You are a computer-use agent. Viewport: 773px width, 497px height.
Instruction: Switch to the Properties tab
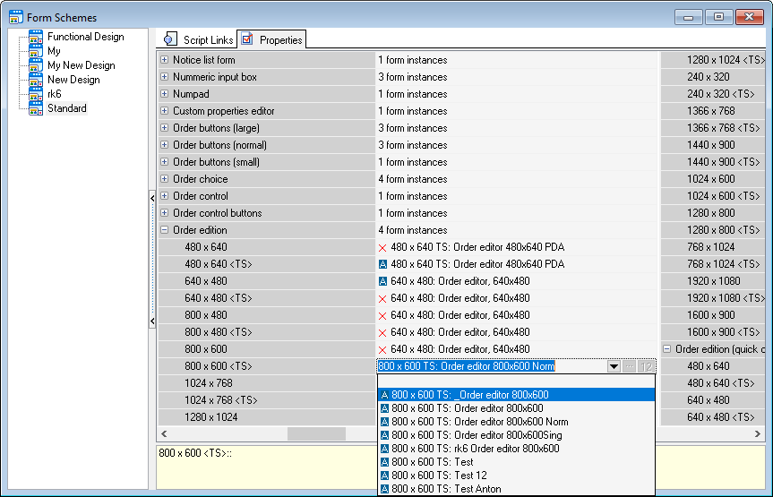click(271, 39)
